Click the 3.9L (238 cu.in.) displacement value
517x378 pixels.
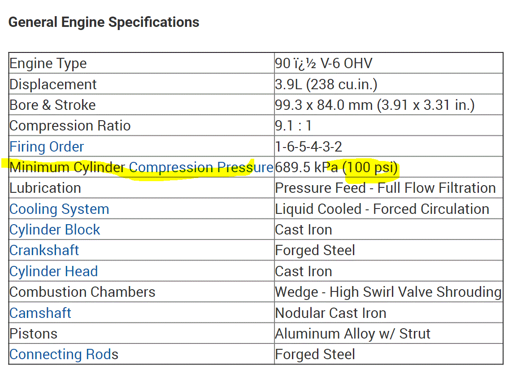[326, 84]
